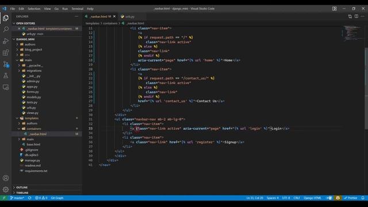Open the Accounts menu icon
The width and height of the screenshot is (368, 207).
[6, 178]
